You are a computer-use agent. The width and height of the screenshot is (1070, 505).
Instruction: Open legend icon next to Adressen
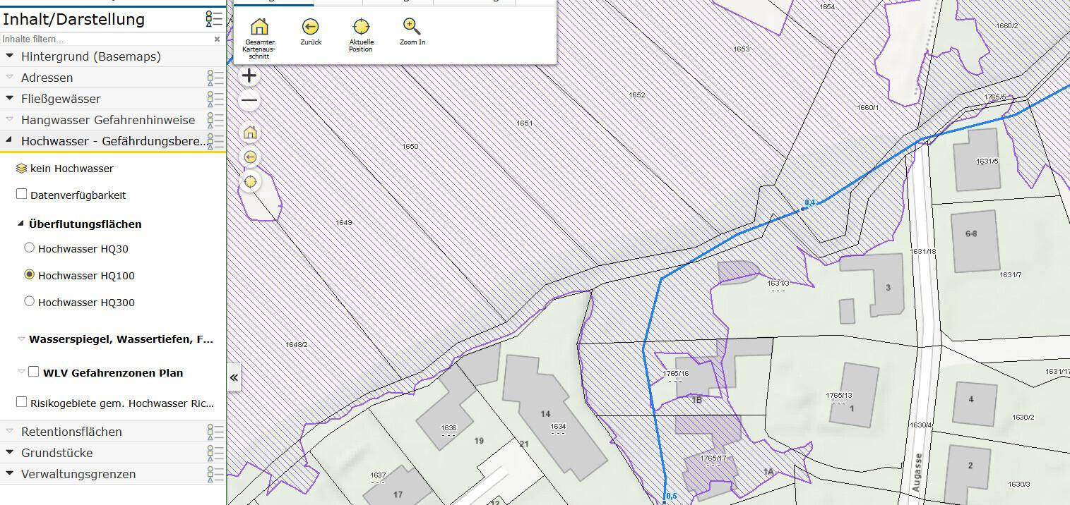point(215,78)
